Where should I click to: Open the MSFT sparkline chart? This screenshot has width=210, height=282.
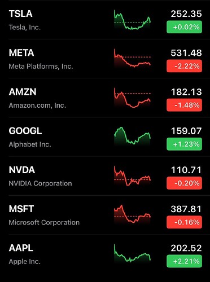pyautogui.click(x=132, y=214)
